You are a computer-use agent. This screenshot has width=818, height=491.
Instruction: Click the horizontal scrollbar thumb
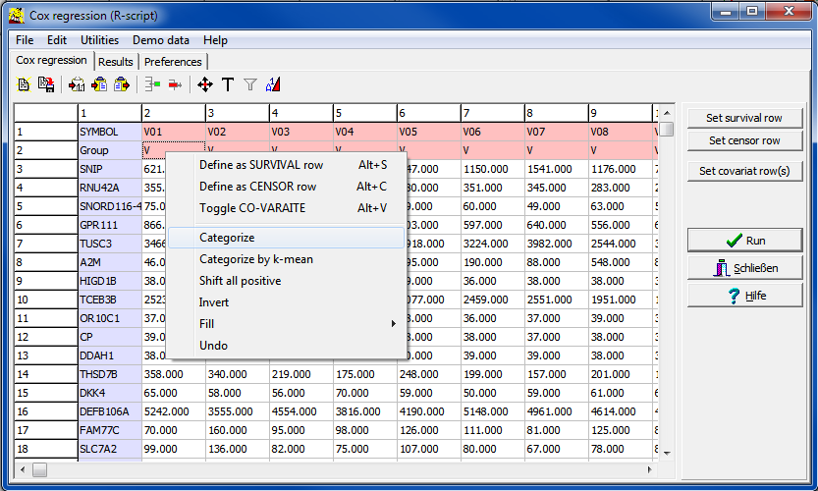pos(39,469)
